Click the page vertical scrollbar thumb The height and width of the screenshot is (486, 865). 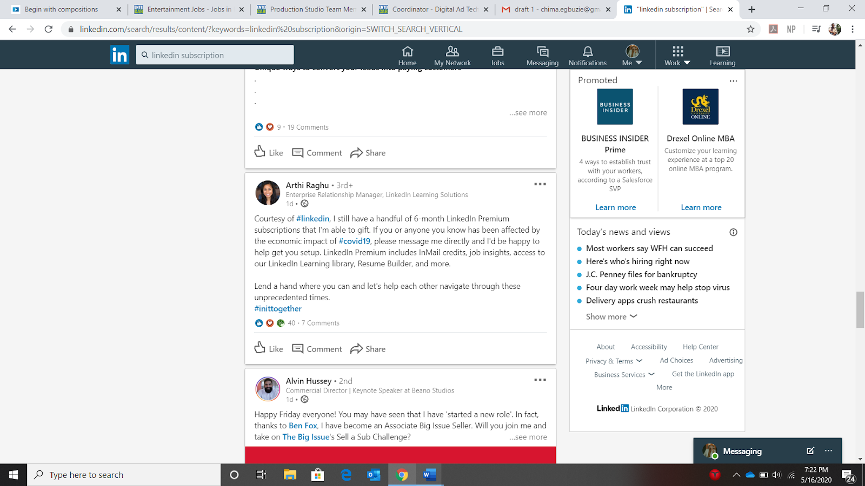coord(860,309)
